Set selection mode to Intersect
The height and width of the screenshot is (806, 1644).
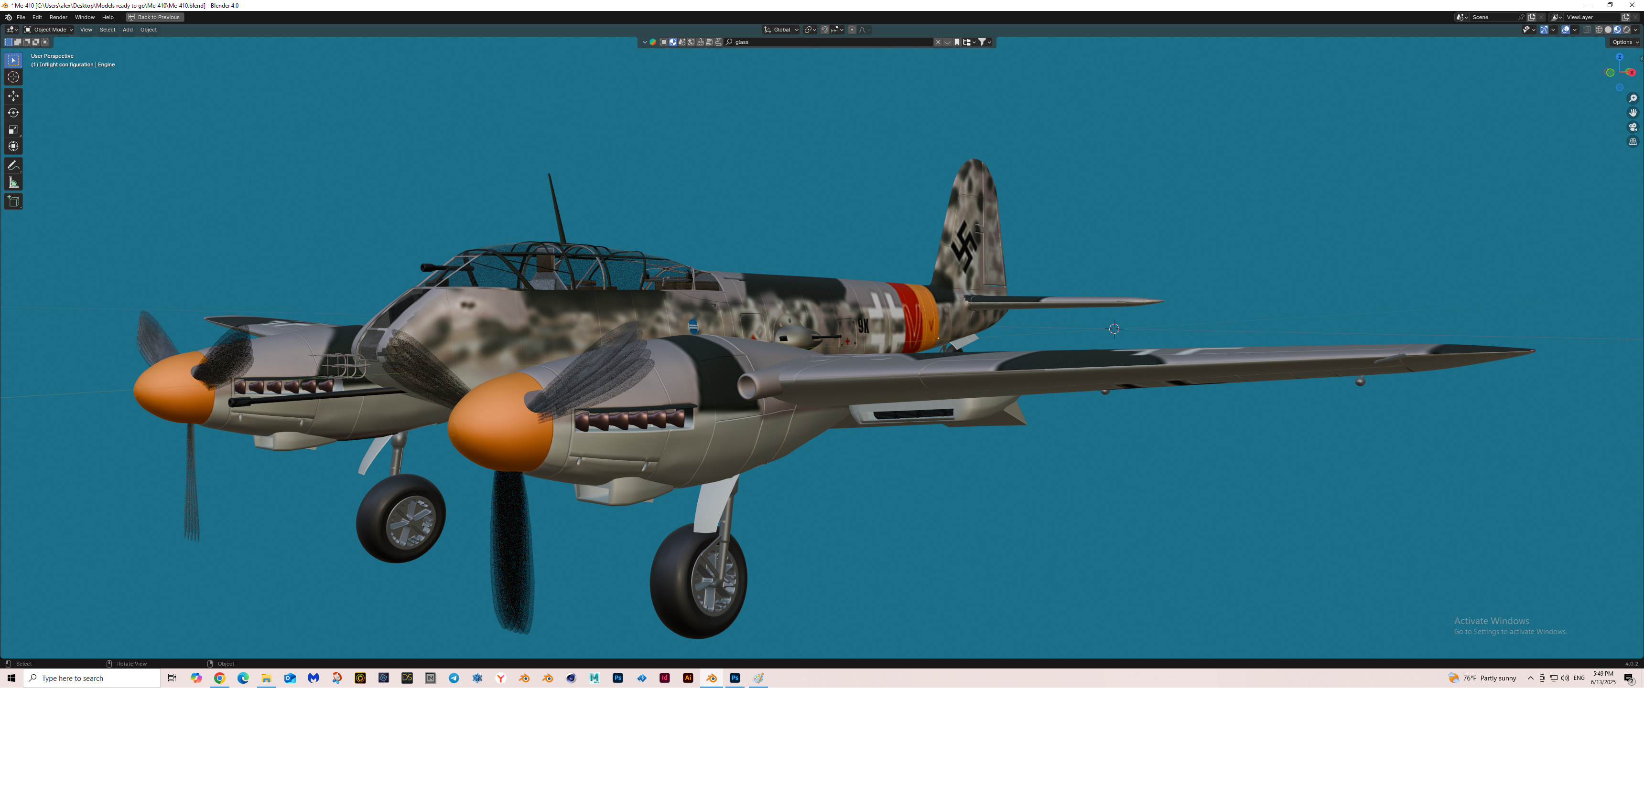coord(44,42)
